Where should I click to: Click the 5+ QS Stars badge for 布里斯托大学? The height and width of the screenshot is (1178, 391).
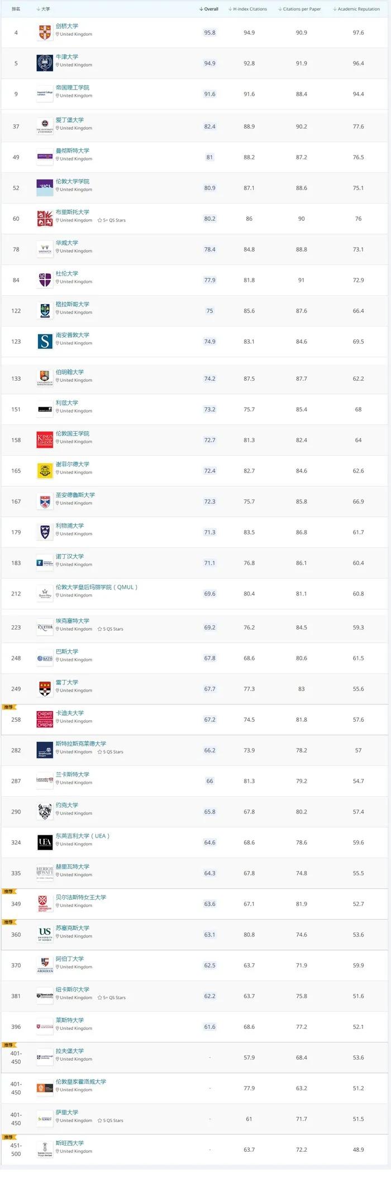(112, 220)
